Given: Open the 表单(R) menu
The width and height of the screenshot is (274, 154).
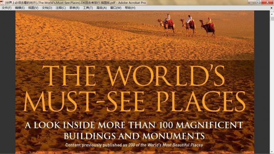Looking at the screenshot, I should 74,8.
